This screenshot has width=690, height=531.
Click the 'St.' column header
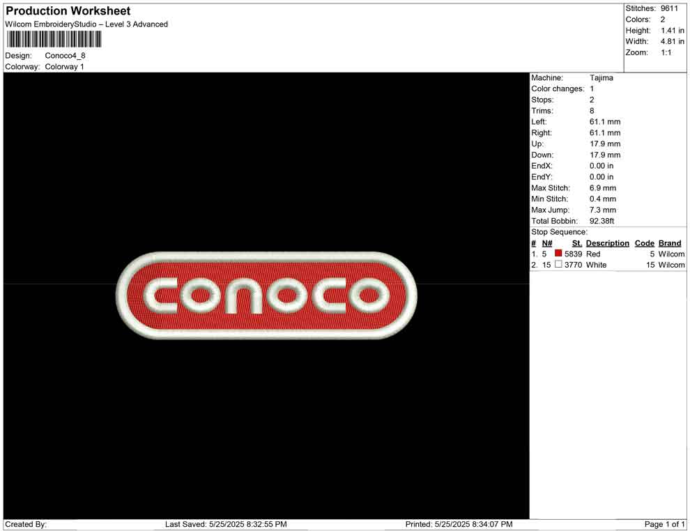[577, 243]
